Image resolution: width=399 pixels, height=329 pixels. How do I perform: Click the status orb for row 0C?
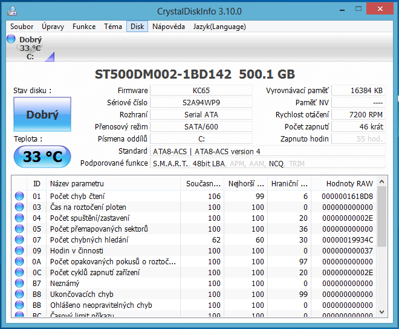[19, 272]
